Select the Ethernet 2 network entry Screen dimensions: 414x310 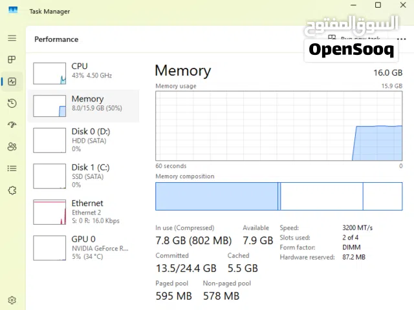83,212
